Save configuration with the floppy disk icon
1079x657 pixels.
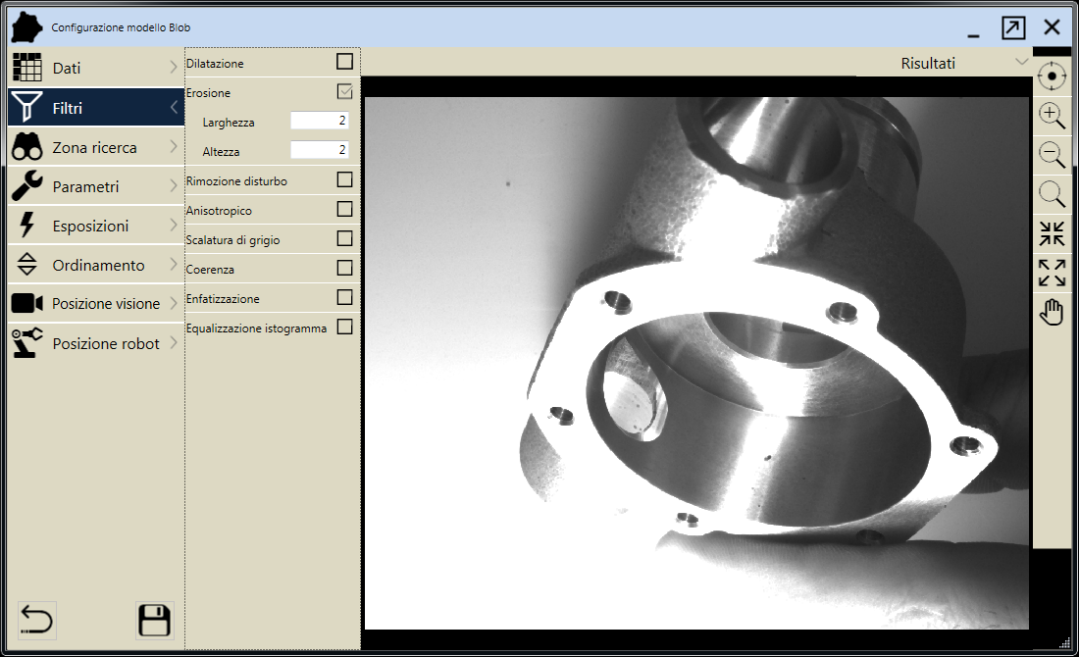tap(154, 620)
